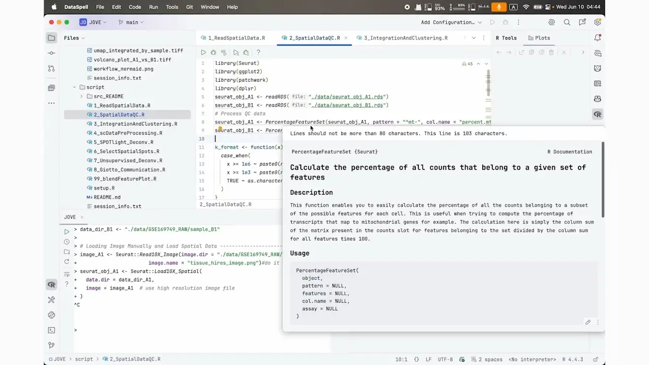Open the Python Console snake icon
The width and height of the screenshot is (649, 365).
click(x=51, y=315)
